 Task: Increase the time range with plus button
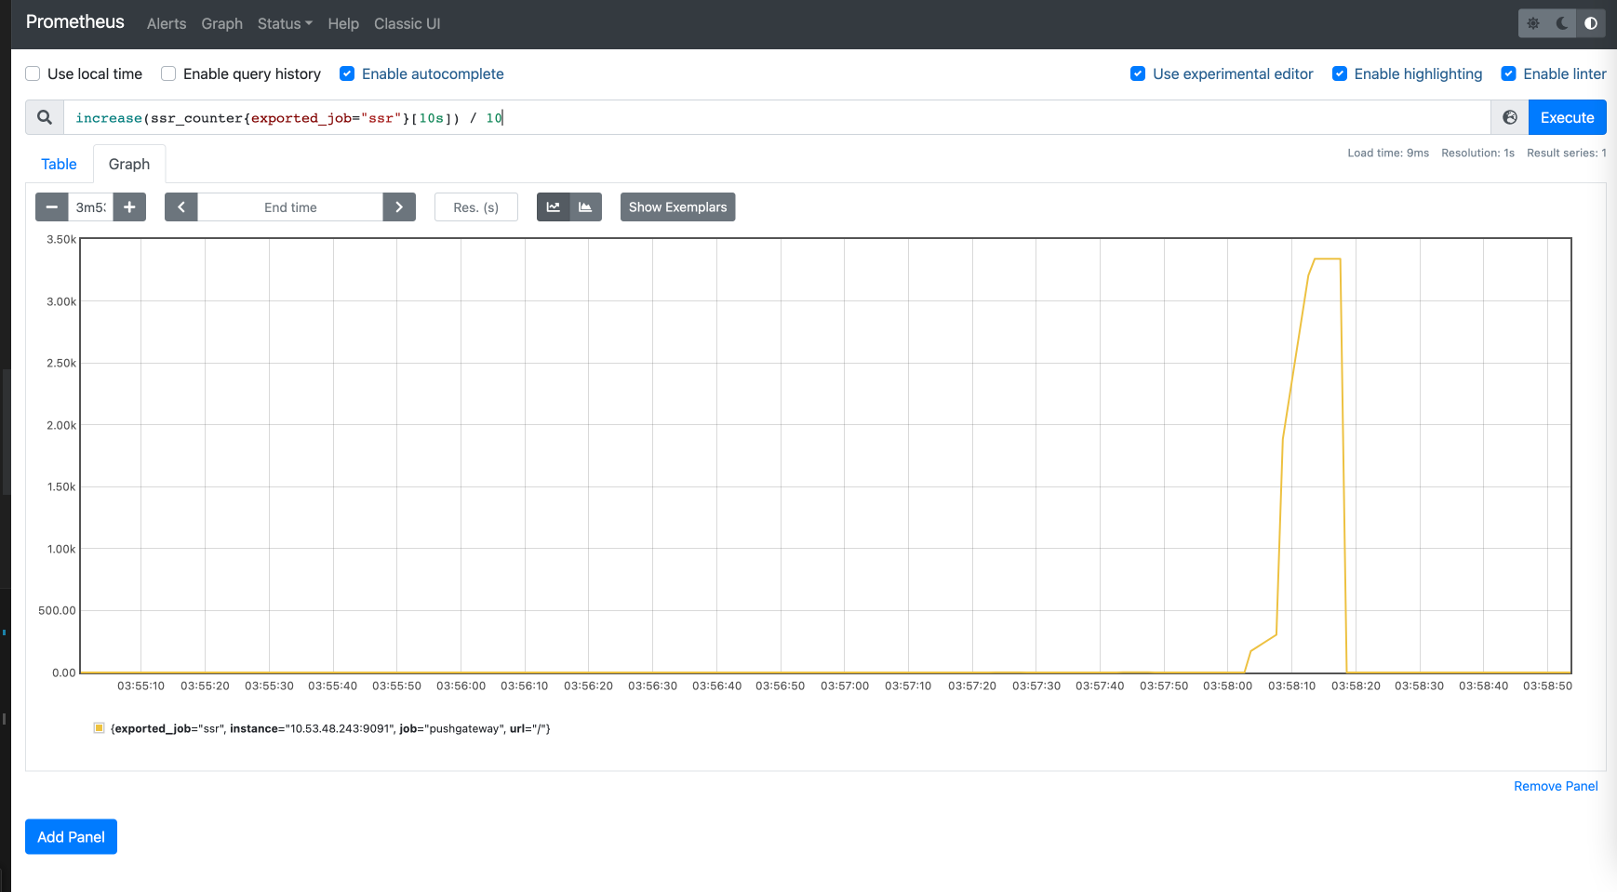(x=129, y=206)
